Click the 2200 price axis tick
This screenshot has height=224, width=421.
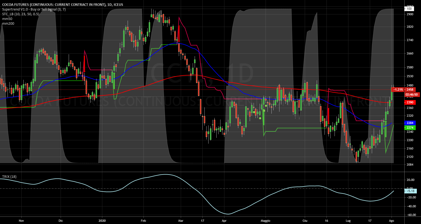(410, 140)
